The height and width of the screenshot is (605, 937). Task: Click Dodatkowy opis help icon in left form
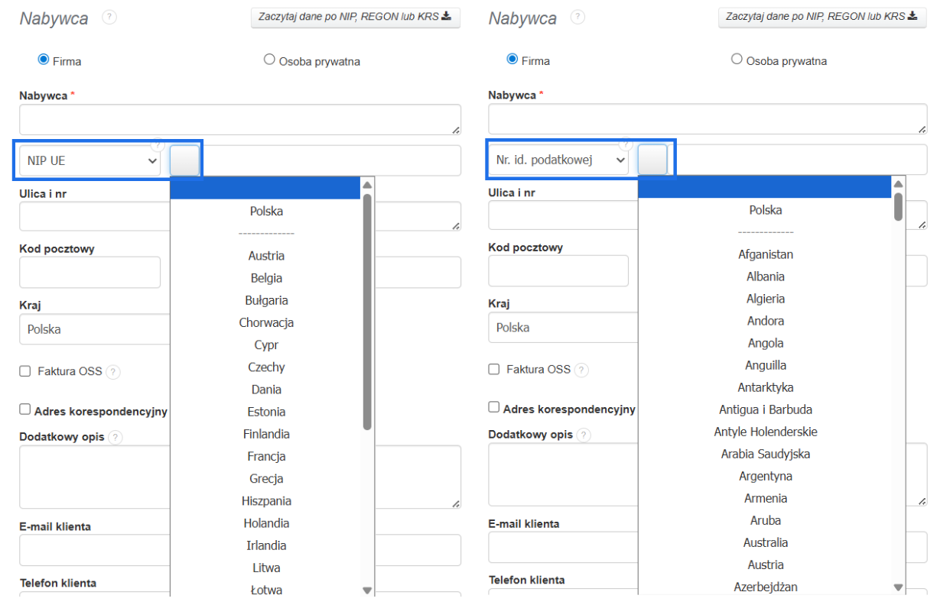115,438
